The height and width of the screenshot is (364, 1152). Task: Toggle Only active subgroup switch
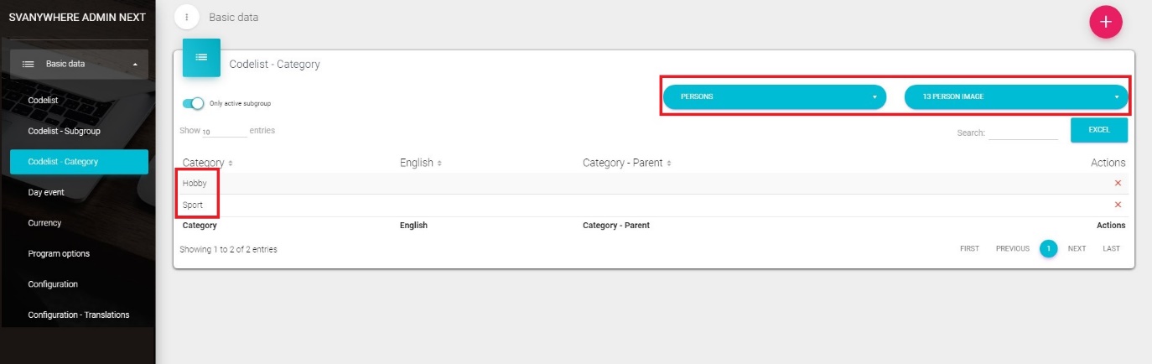194,103
